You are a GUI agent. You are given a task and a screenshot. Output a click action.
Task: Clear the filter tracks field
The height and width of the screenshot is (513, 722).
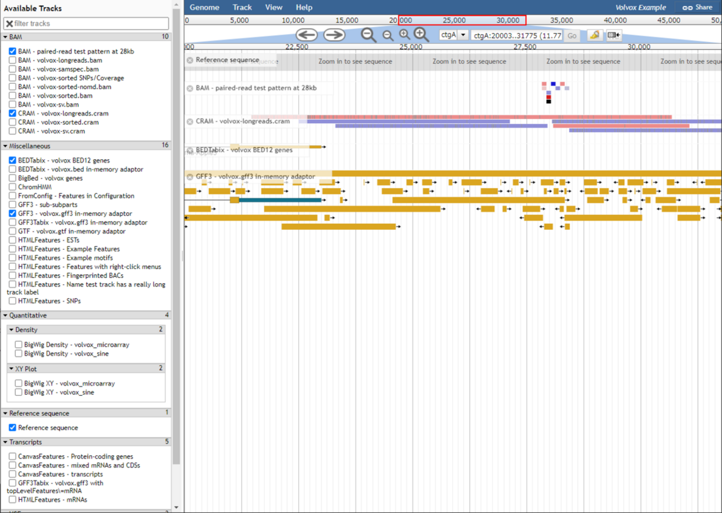tap(9, 23)
